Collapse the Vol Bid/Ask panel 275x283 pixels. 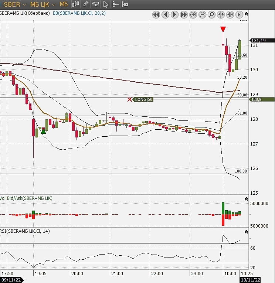(x=246, y=199)
